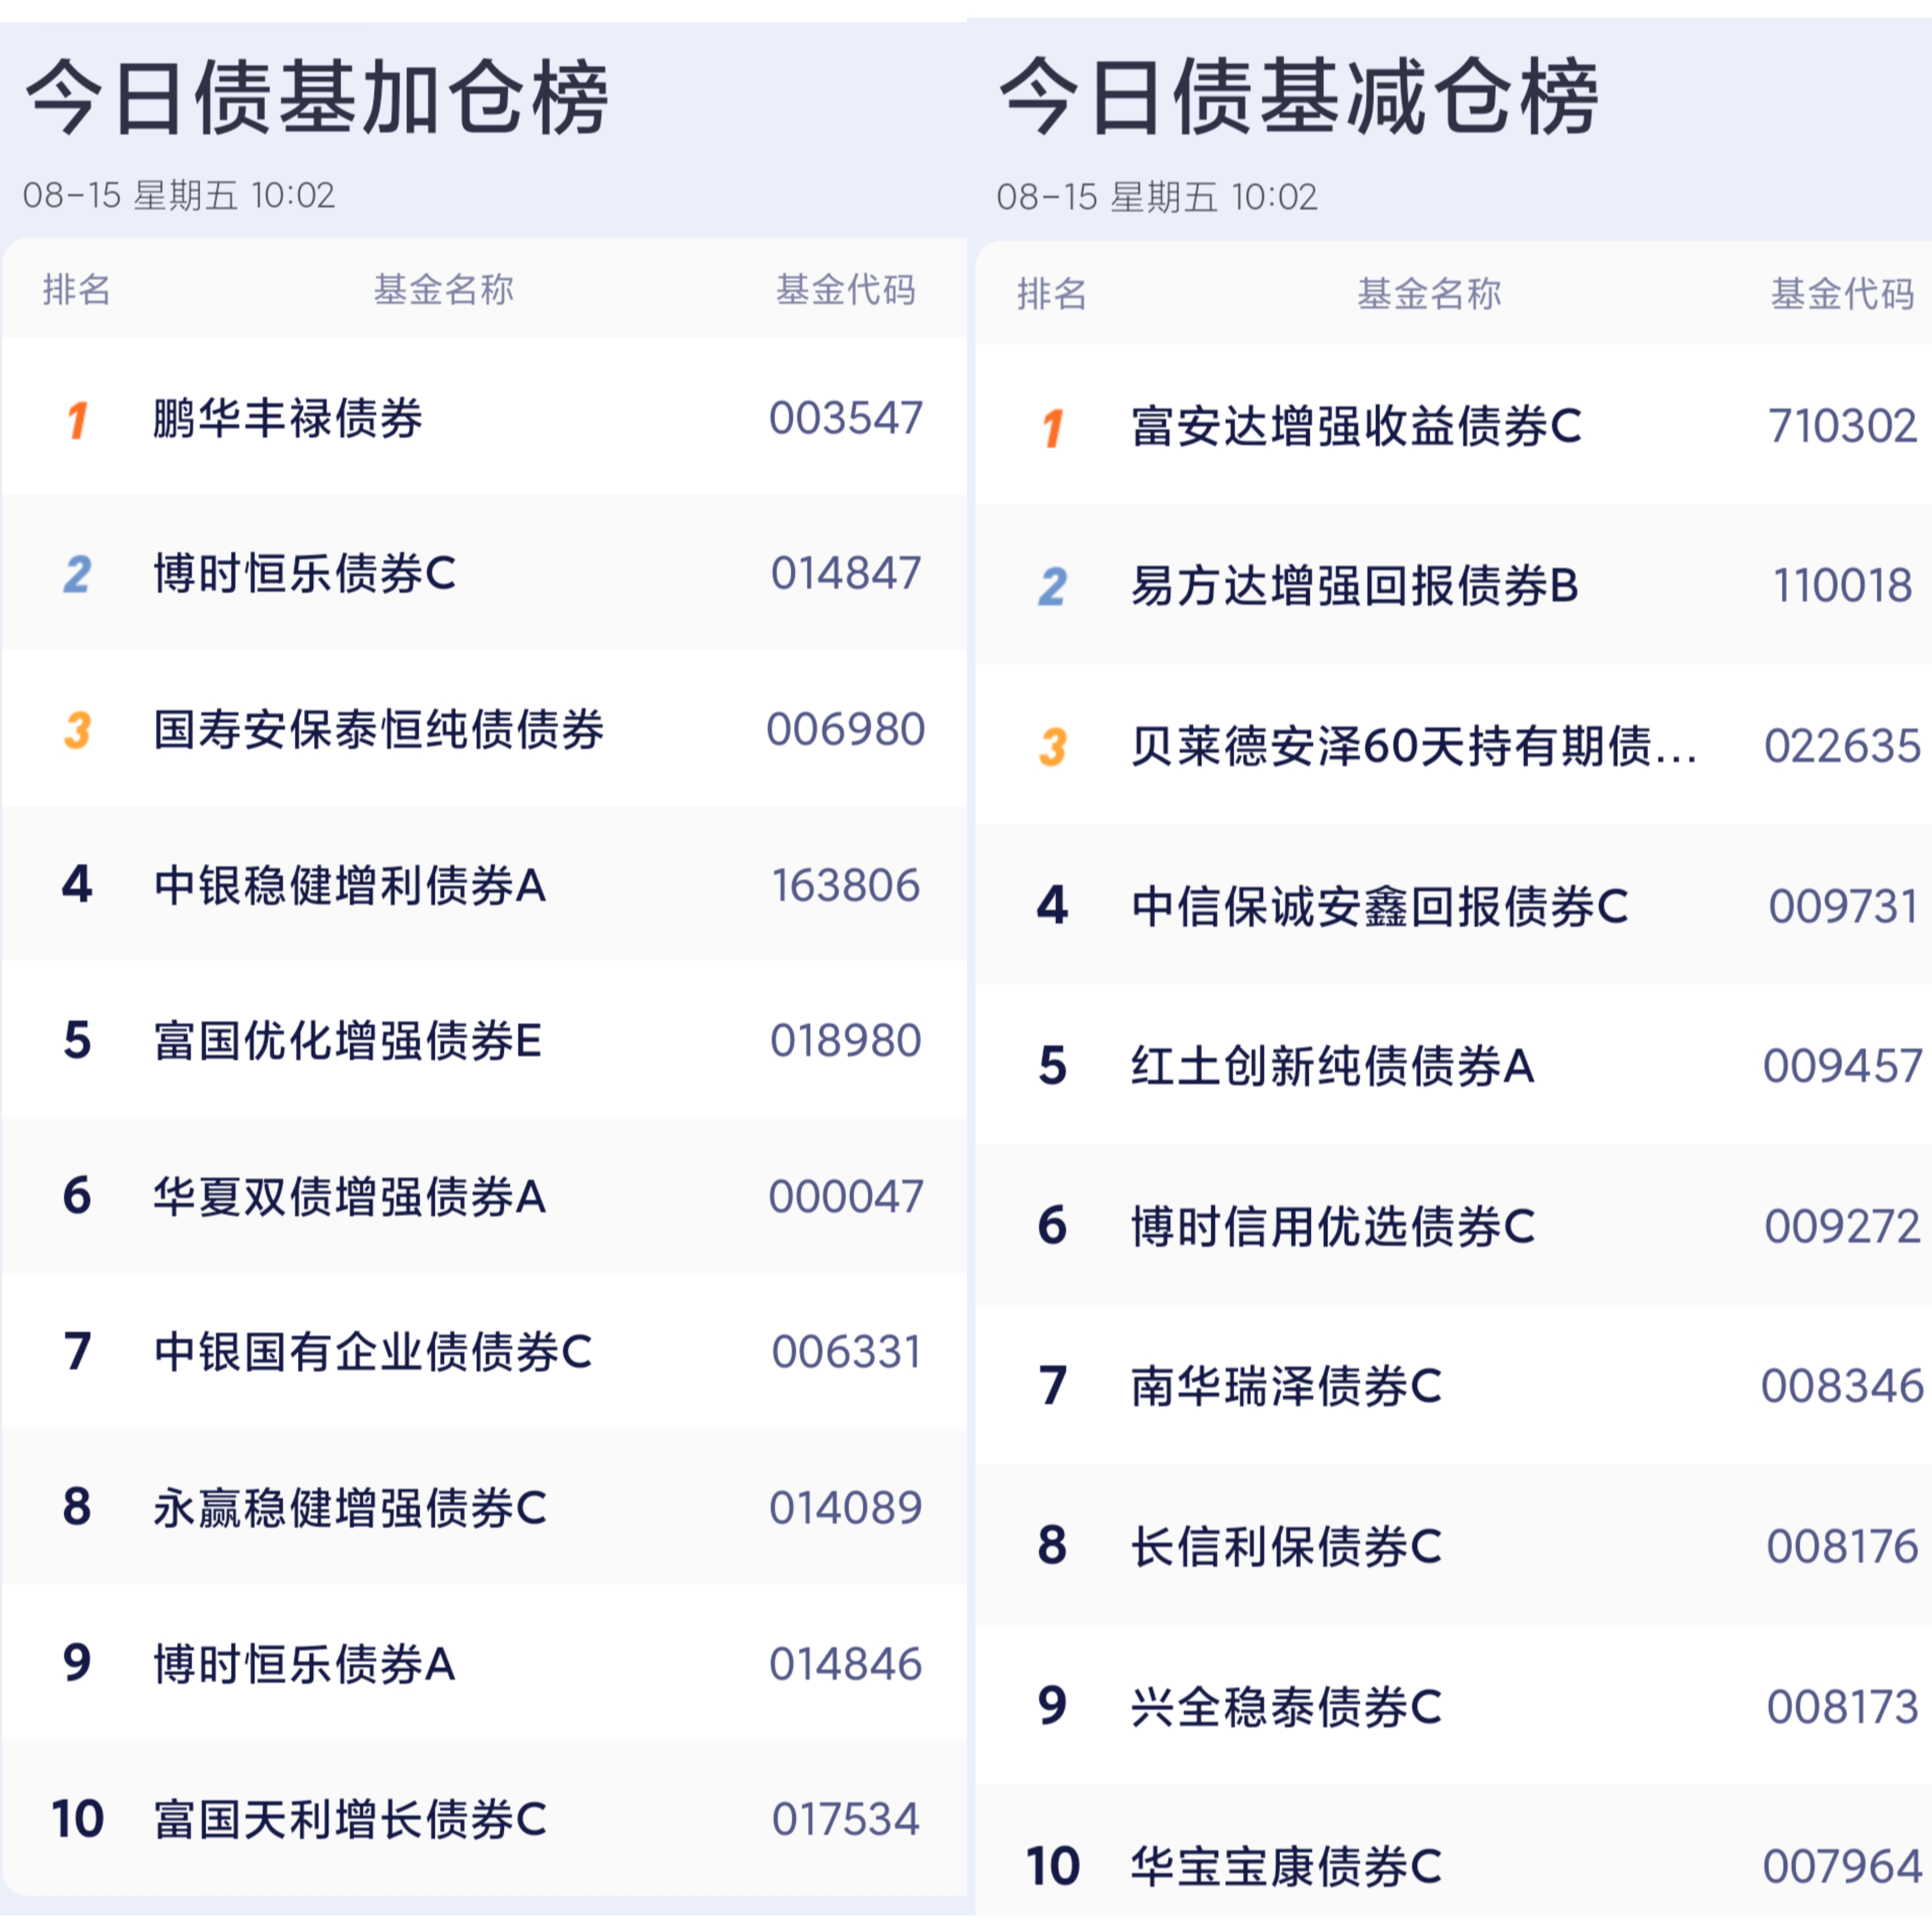Click the rank 3 badge beside 国寿安保泰恒纯债债券

point(77,730)
